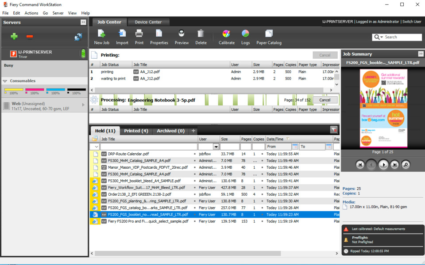
Task: Click the To date calendar icon
Action: 329,147
